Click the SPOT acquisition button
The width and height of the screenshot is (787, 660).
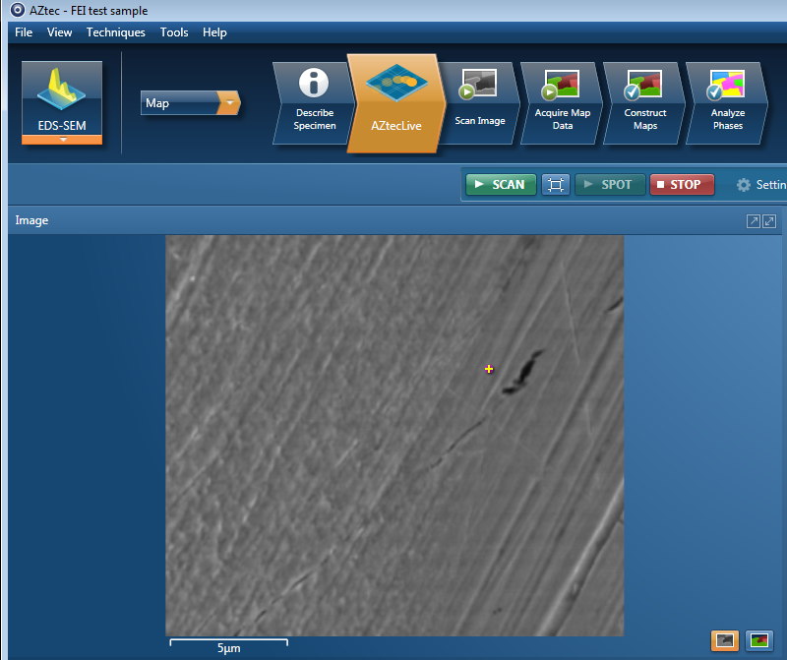point(610,185)
